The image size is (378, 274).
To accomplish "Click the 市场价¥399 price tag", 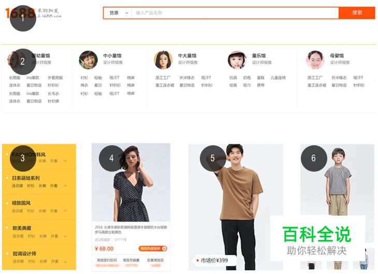I will pos(214,260).
